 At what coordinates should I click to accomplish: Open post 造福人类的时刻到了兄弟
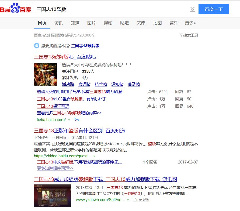81,92
